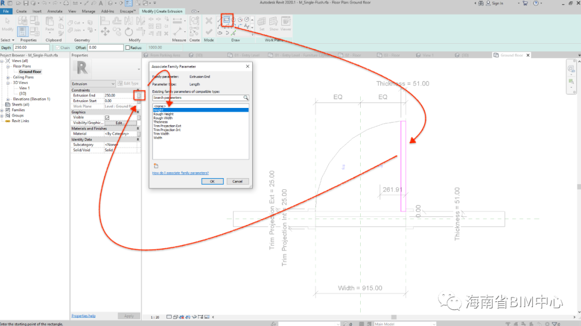The image size is (581, 326).
Task: Uncheck the Visible checkbox in Properties
Action: tap(107, 117)
